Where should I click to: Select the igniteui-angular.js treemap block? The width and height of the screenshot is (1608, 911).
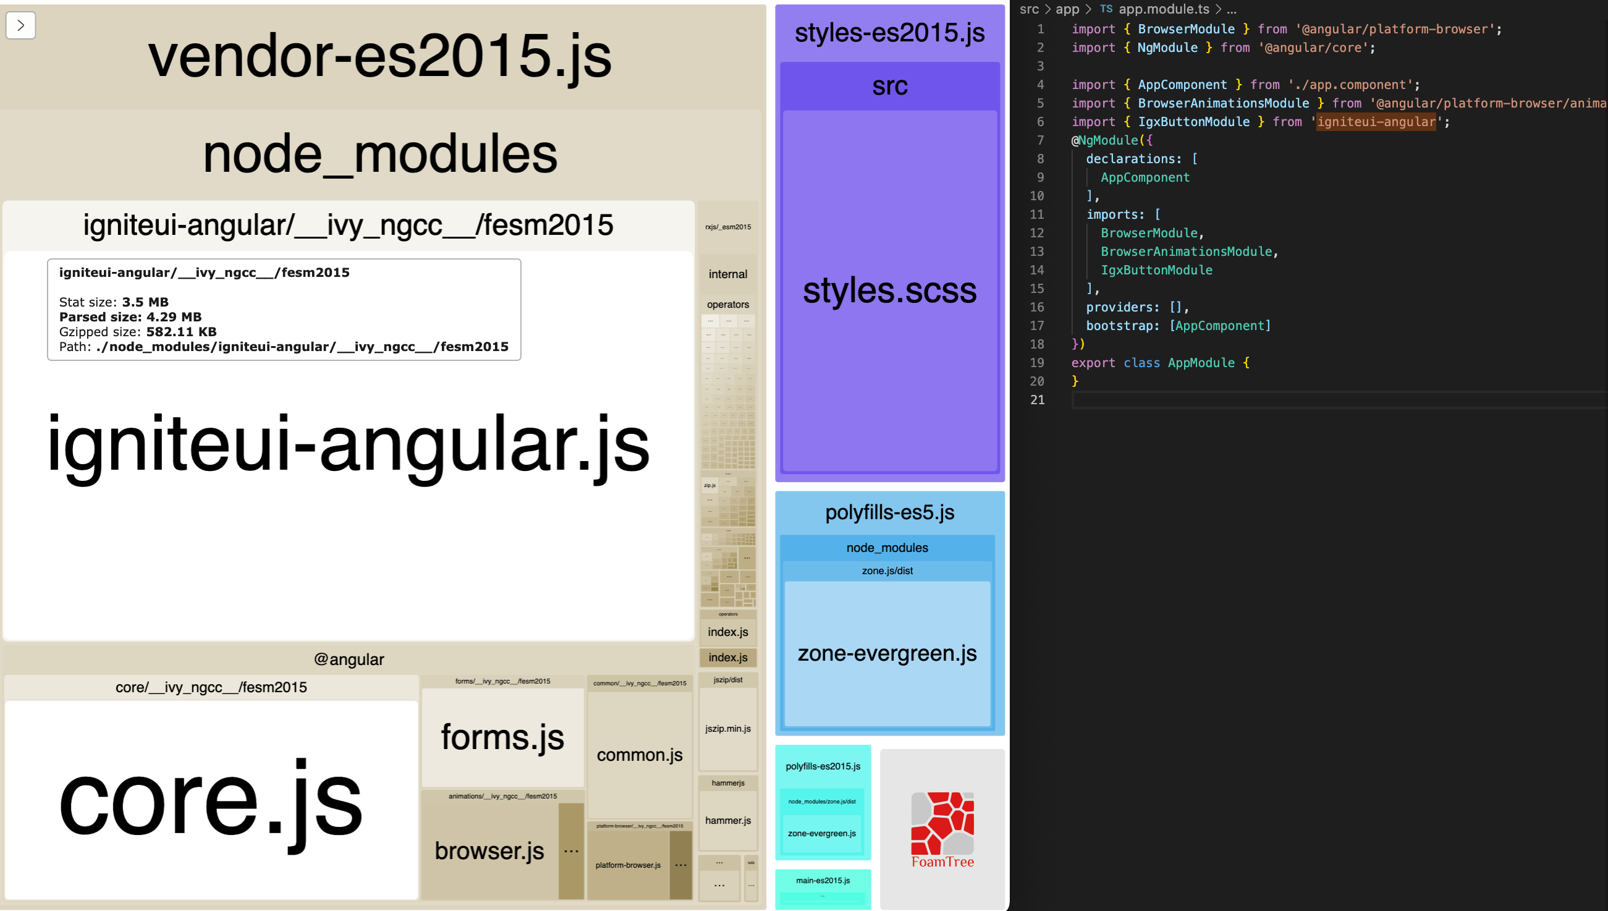pos(349,446)
